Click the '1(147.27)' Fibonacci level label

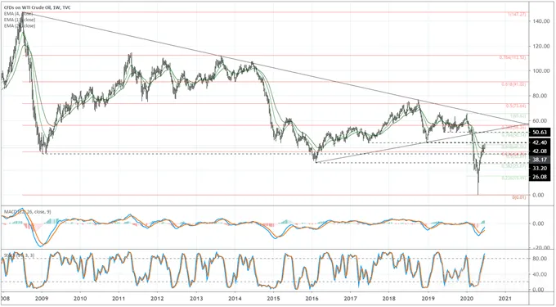point(518,14)
